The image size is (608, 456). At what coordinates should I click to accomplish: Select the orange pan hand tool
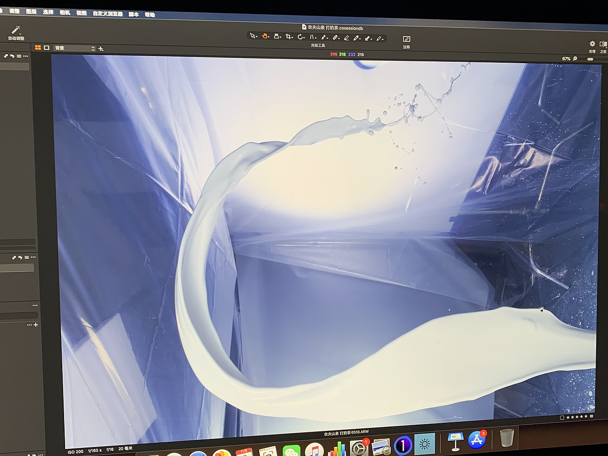pyautogui.click(x=266, y=36)
